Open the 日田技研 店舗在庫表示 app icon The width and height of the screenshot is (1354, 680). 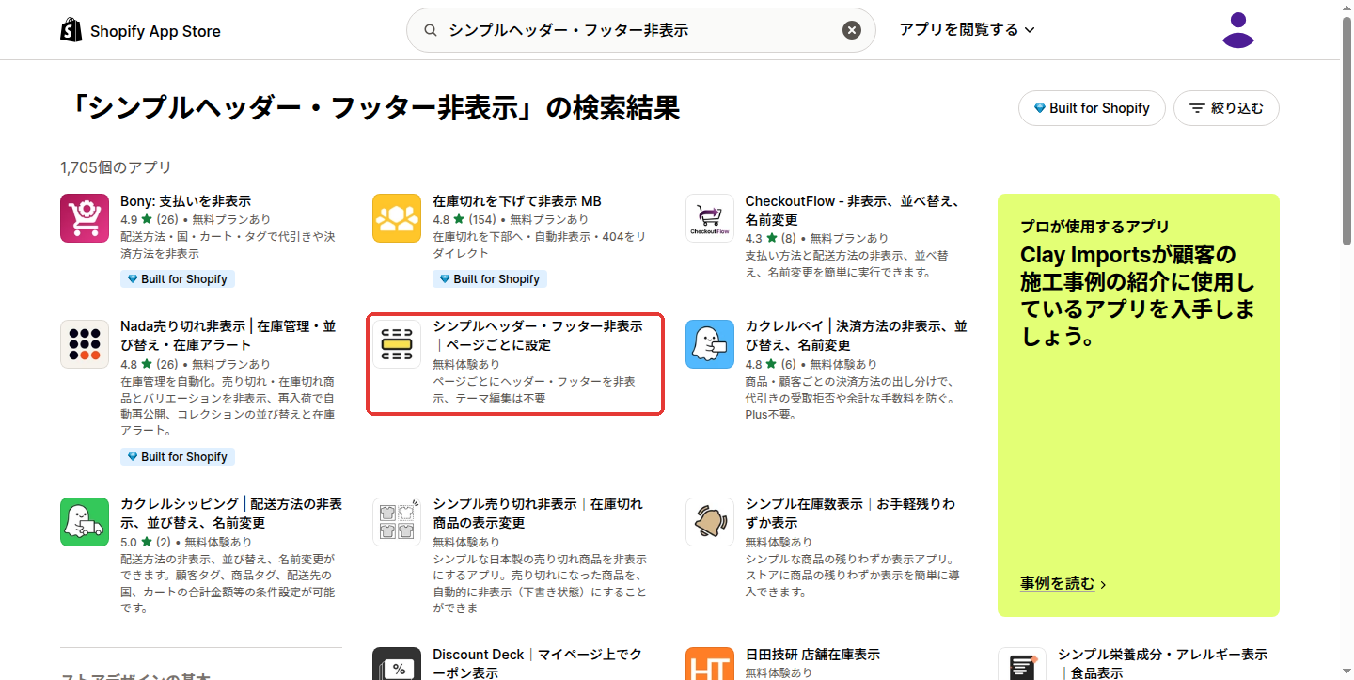tap(710, 664)
